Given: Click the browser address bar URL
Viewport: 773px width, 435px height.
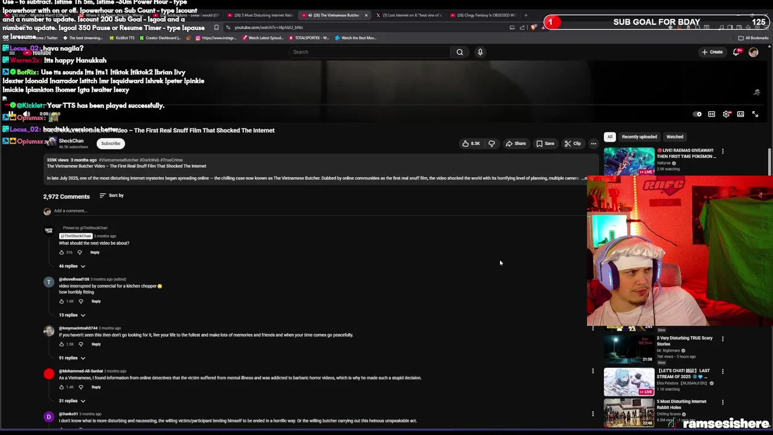Looking at the screenshot, I should coord(269,27).
